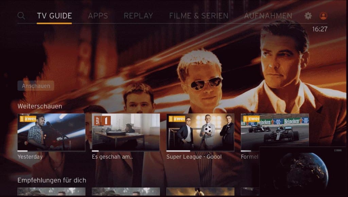Select the Weiterschauen row heading
Viewport: 348px width, 197px height.
[39, 106]
